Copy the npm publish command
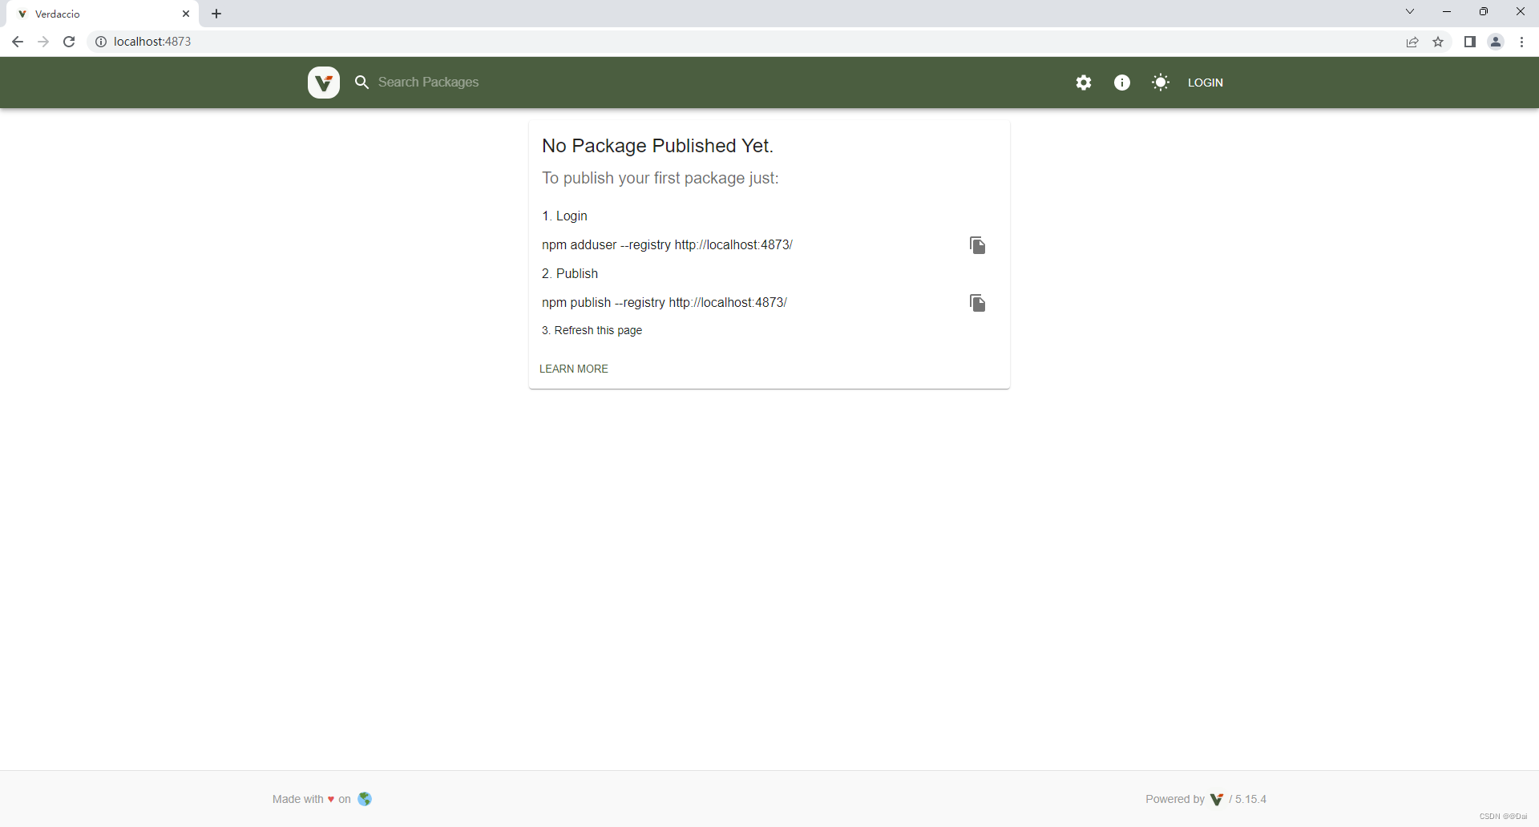This screenshot has height=827, width=1539. coord(977,303)
